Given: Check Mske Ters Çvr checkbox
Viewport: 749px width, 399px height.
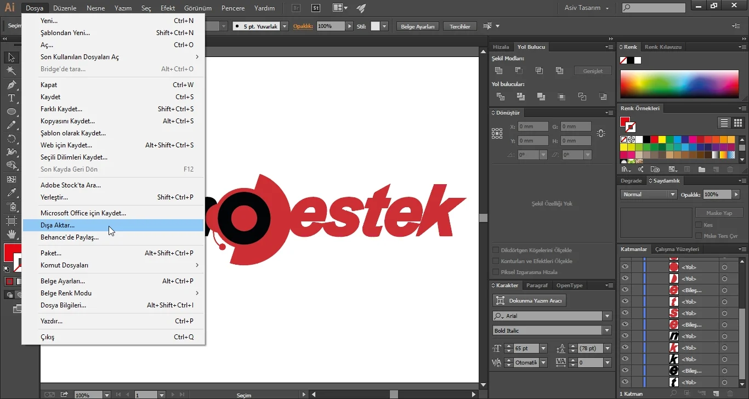Looking at the screenshot, I should click(699, 236).
